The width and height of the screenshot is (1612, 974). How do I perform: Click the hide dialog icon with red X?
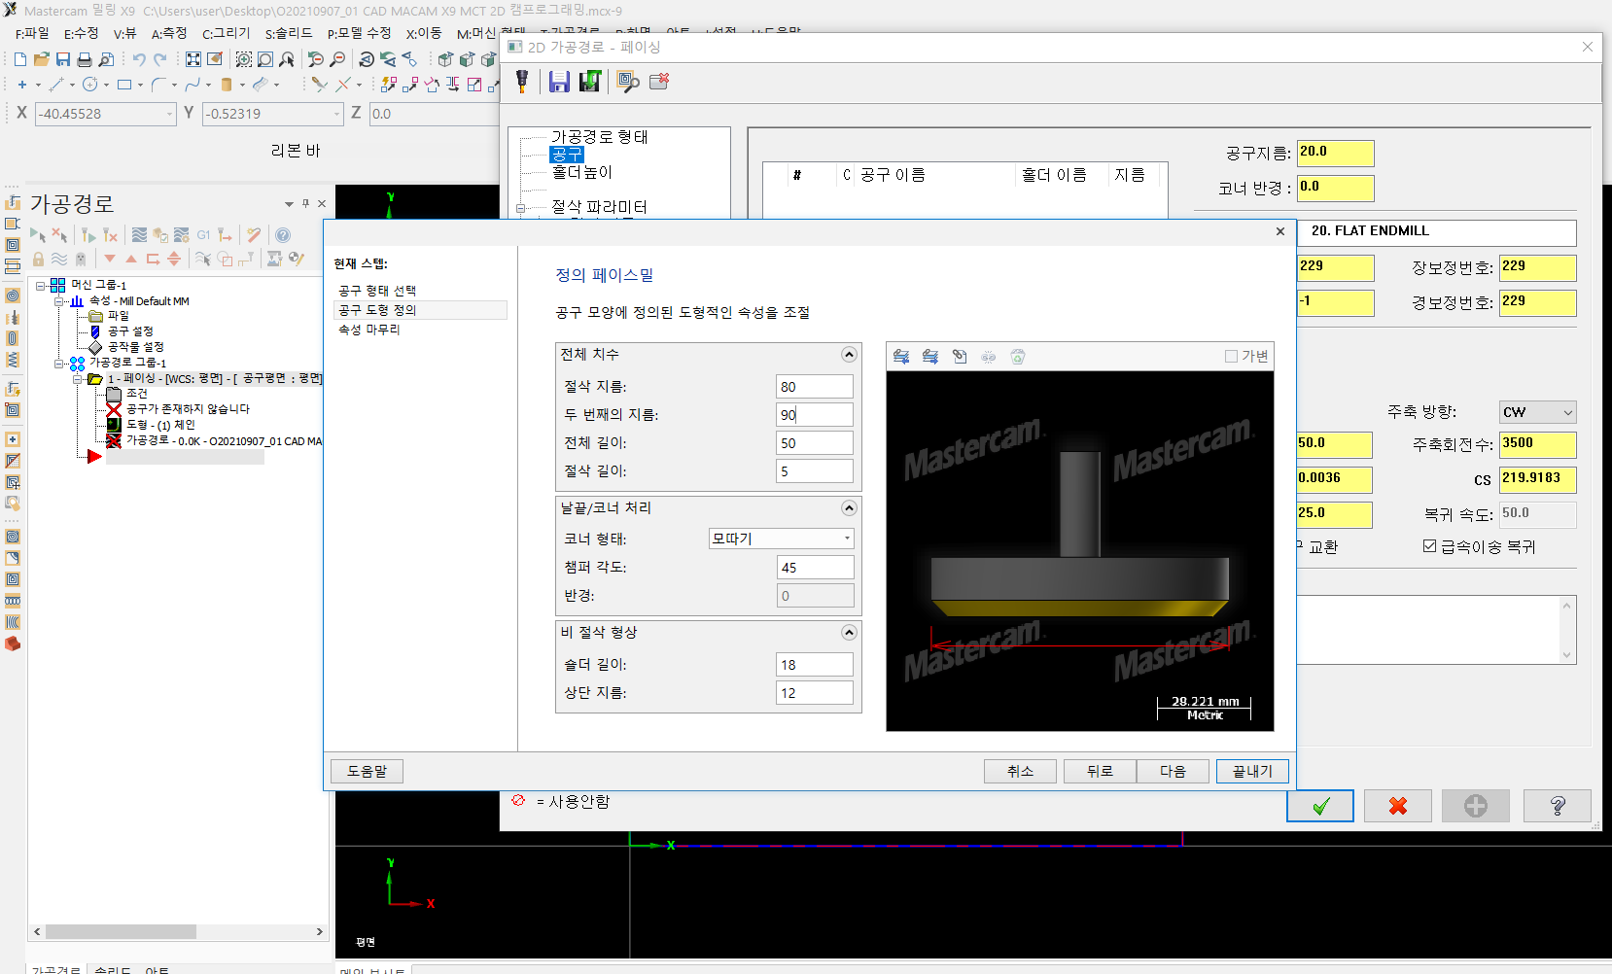point(659,82)
